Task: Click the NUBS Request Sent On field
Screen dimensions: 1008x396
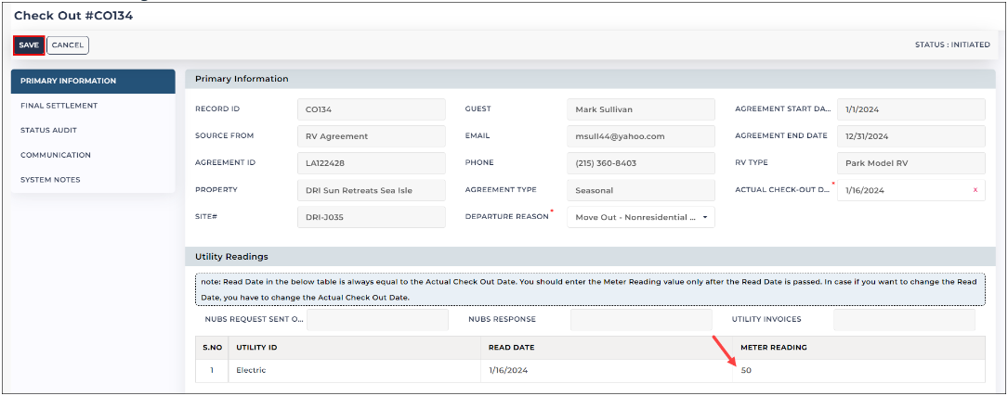Action: coord(377,320)
